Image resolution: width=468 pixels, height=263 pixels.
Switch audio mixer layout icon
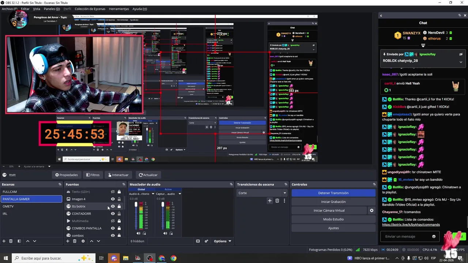[x=198, y=241]
